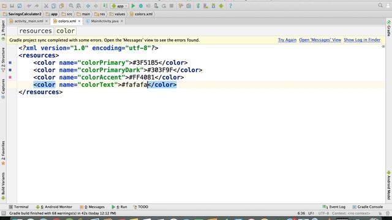Click the resources XML breadcrumb
The image size is (392, 220).
(x=36, y=31)
